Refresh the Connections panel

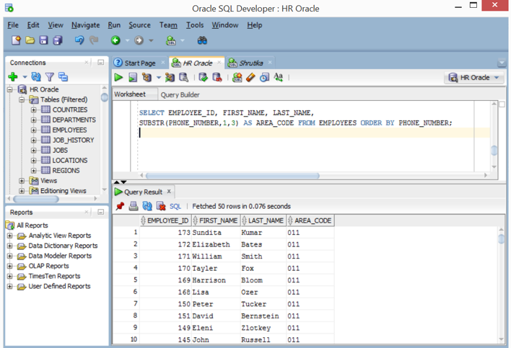tap(36, 77)
